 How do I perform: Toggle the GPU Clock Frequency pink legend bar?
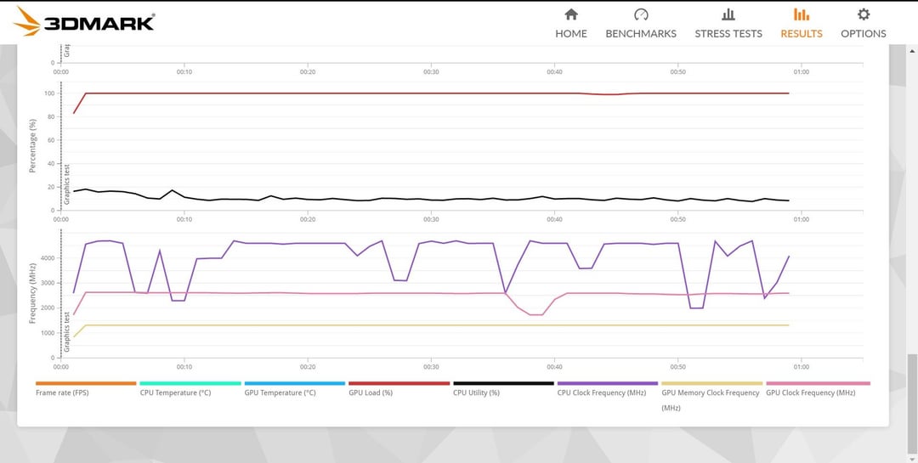[818, 383]
